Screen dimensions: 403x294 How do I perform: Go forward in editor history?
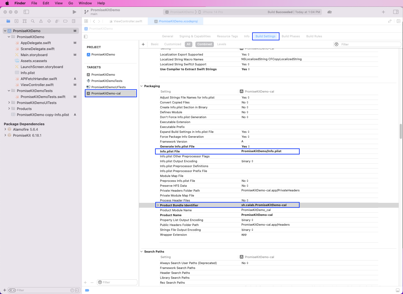click(x=99, y=21)
